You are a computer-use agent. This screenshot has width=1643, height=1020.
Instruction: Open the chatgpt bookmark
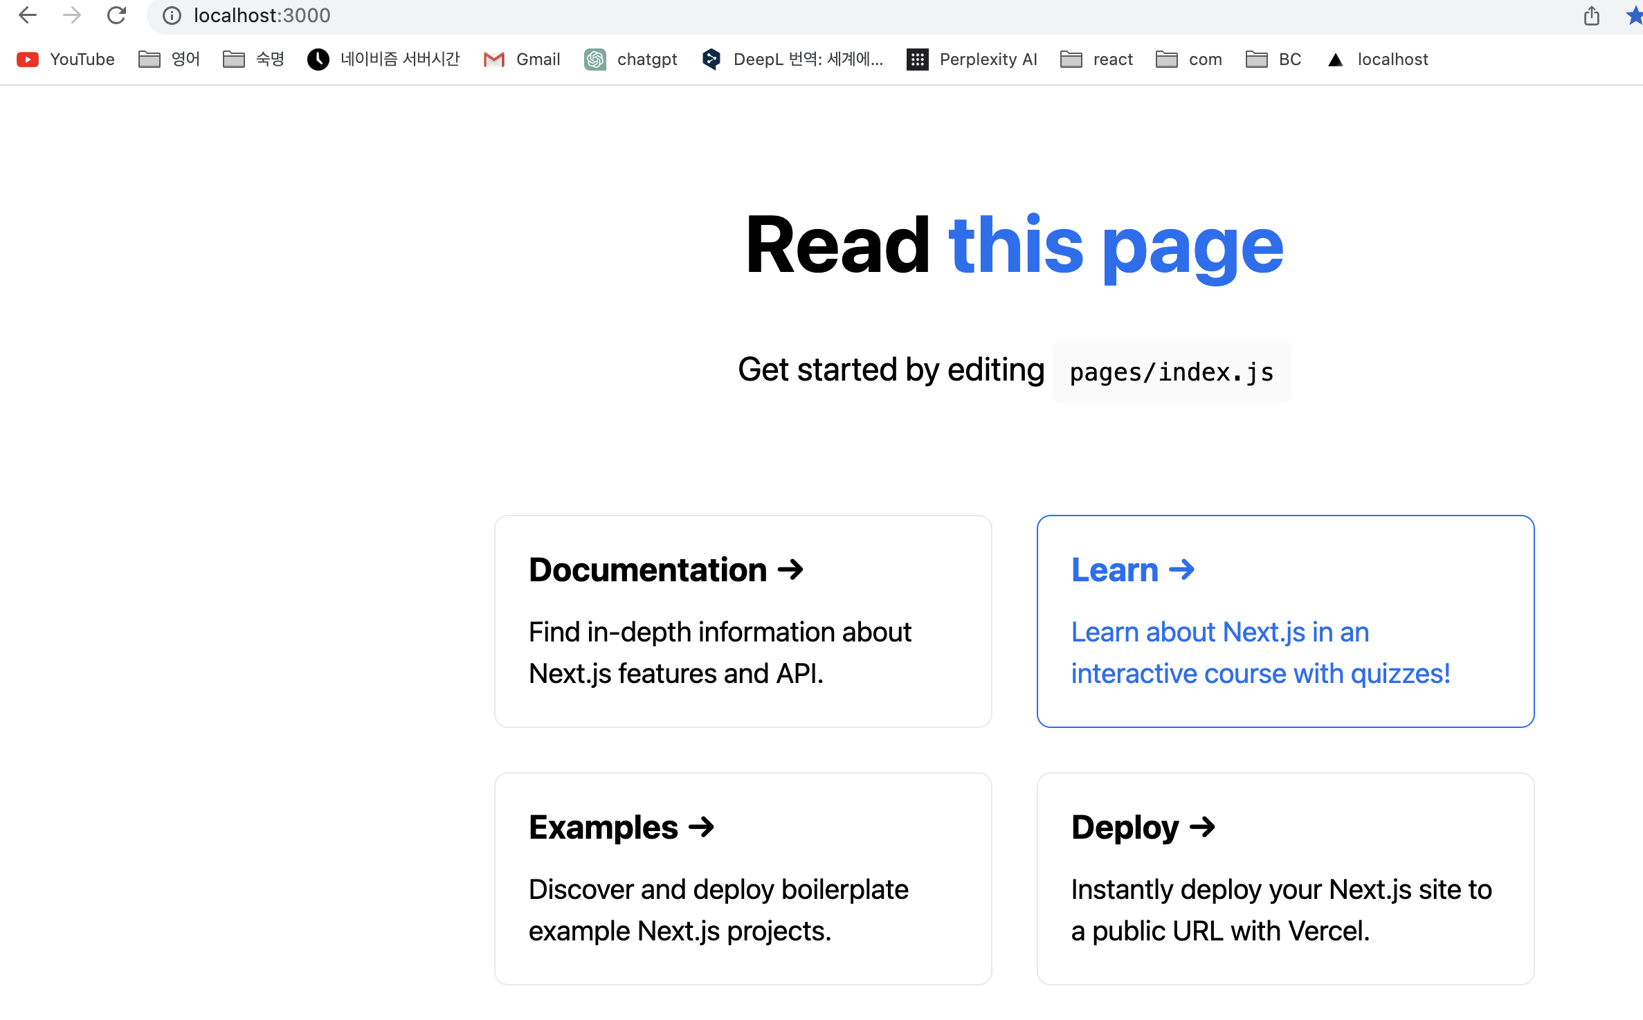[630, 60]
